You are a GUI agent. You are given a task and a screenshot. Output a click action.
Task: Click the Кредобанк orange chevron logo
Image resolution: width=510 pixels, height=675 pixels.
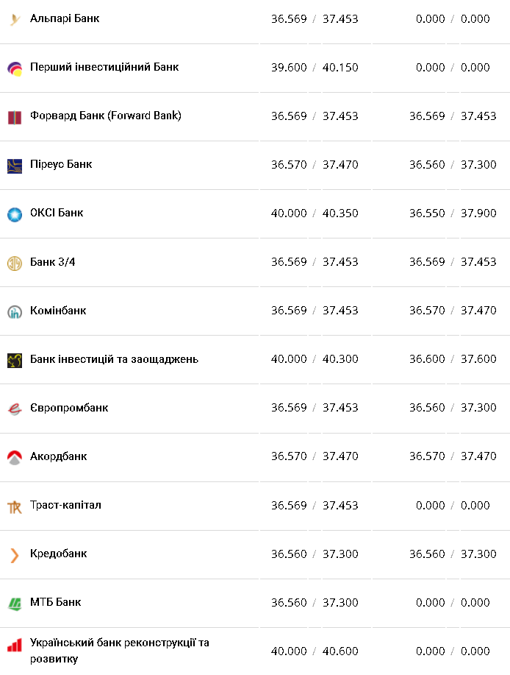[15, 555]
